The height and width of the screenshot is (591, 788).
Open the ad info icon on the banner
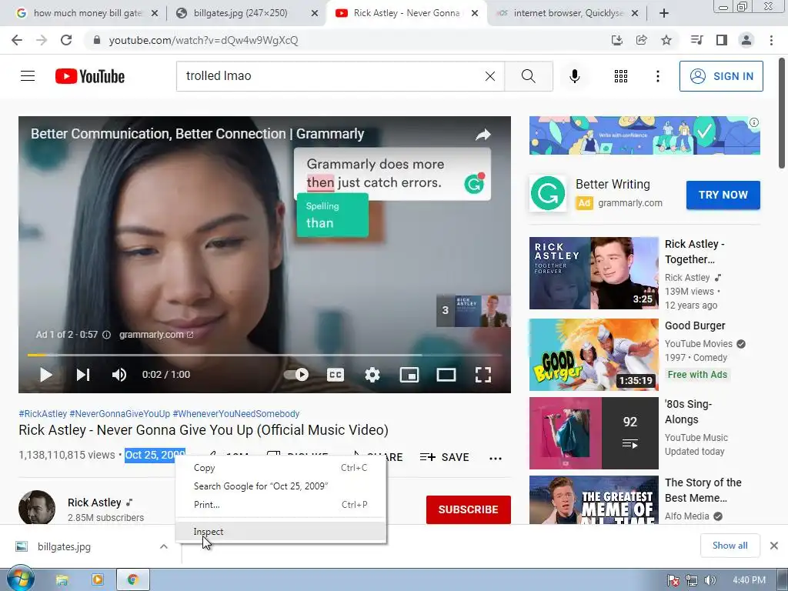tap(754, 122)
